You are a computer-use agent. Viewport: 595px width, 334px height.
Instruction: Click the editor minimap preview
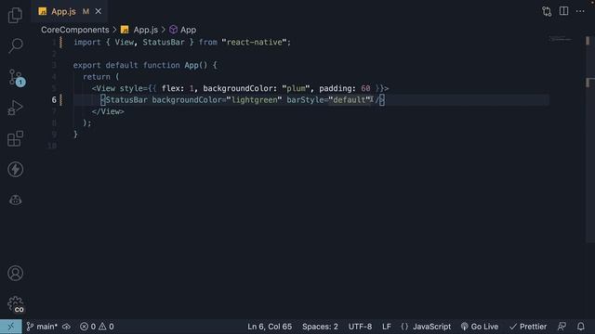[560, 39]
